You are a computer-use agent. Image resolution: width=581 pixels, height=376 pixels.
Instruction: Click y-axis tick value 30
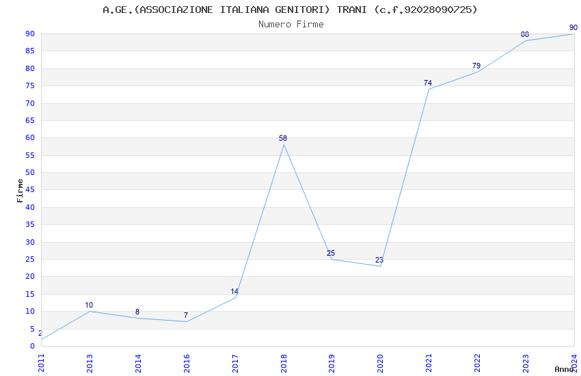30,242
